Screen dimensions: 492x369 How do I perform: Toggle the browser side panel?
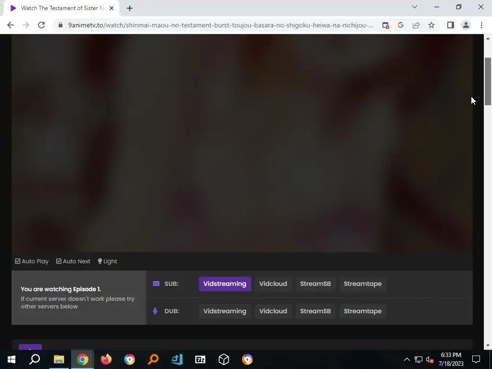pyautogui.click(x=451, y=25)
